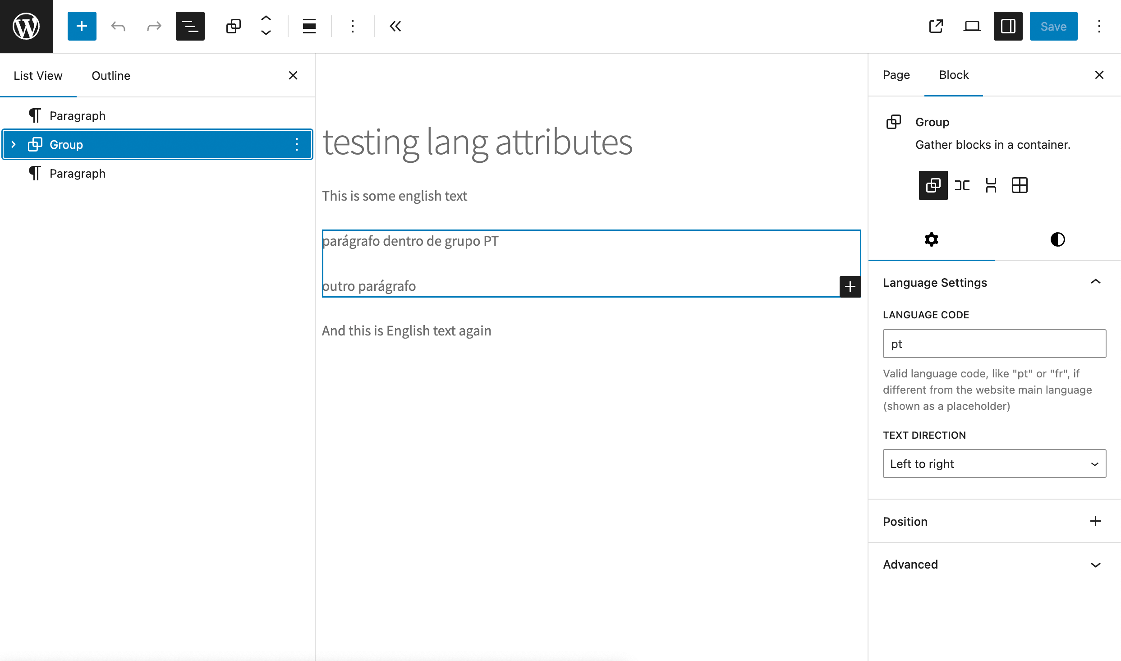The width and height of the screenshot is (1121, 661).
Task: Move block down with the arrow
Action: point(266,32)
